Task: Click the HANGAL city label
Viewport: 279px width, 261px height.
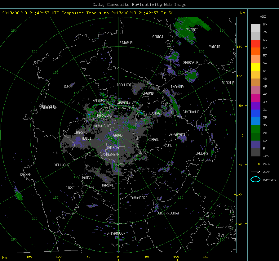Action: pos(87,178)
